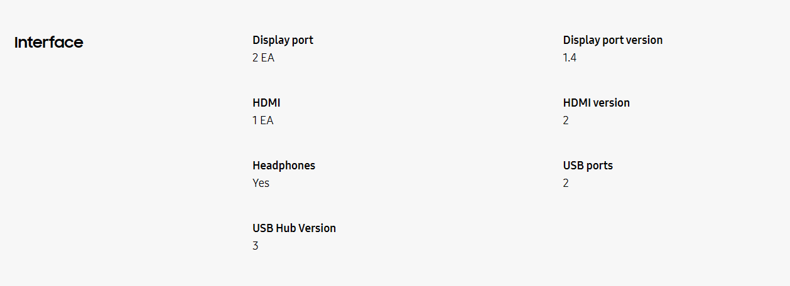Select the 1.4 Display port version value
790x286 pixels.
[x=570, y=58]
